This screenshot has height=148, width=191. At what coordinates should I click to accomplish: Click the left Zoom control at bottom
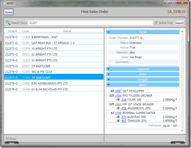coord(12,143)
